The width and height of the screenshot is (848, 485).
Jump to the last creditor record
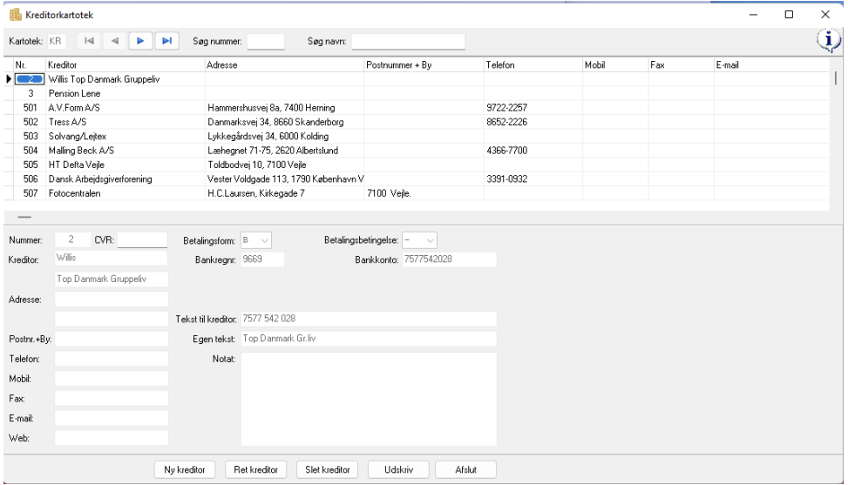[x=167, y=41]
